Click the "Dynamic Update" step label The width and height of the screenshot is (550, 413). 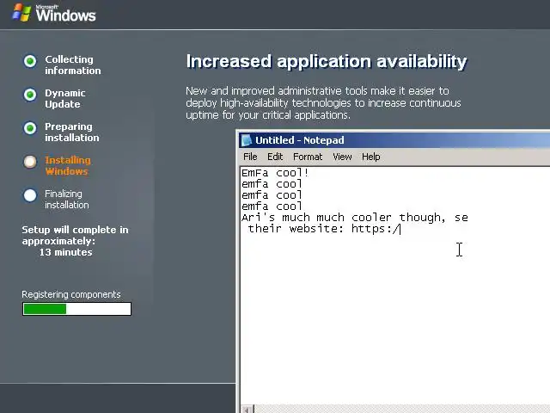(65, 99)
